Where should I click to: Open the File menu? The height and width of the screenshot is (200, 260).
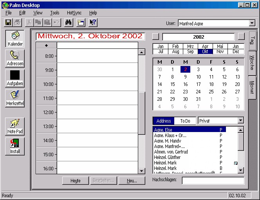coord(9,13)
